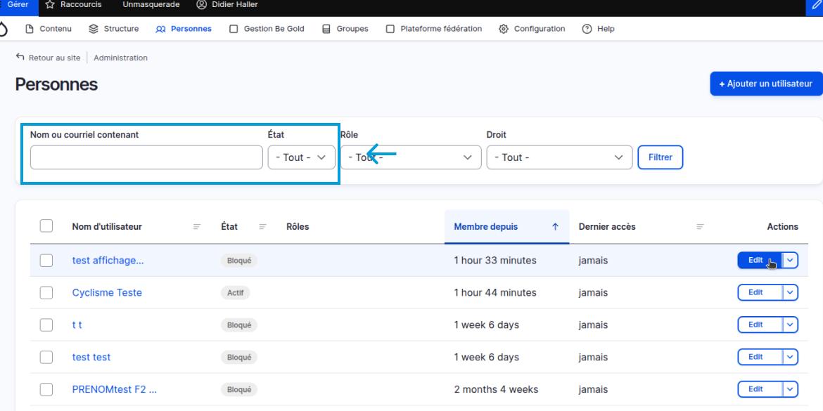
Task: Click the pencil edit icon in top-right corner
Action: pyautogui.click(x=816, y=6)
